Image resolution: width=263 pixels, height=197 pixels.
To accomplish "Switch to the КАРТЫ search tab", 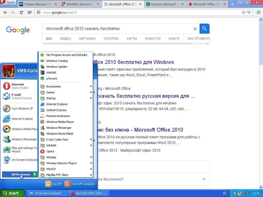I will (x=132, y=39).
